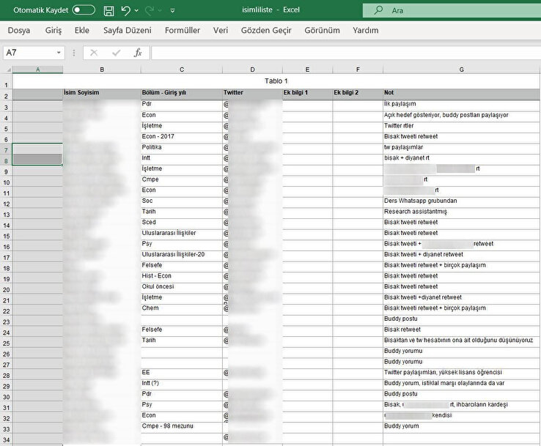
Task: Switch to the Formüller tab
Action: pos(183,31)
